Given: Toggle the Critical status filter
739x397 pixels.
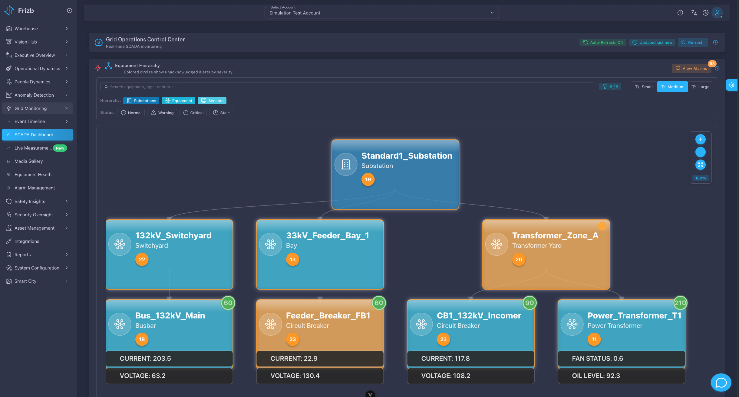Looking at the screenshot, I should coord(193,113).
